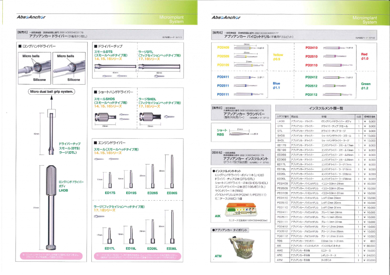Select the green PD2412 label in the drill chart

[312, 77]
